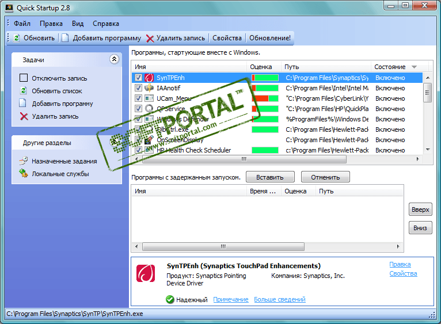
Task: Click the red X Удалить запись toolbar icon
Action: (x=150, y=39)
